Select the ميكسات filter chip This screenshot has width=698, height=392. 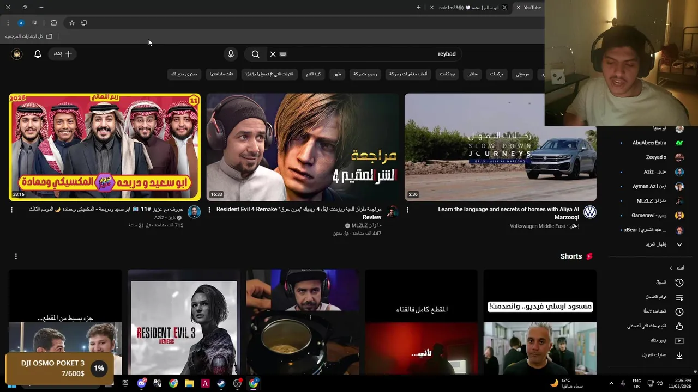tap(496, 73)
